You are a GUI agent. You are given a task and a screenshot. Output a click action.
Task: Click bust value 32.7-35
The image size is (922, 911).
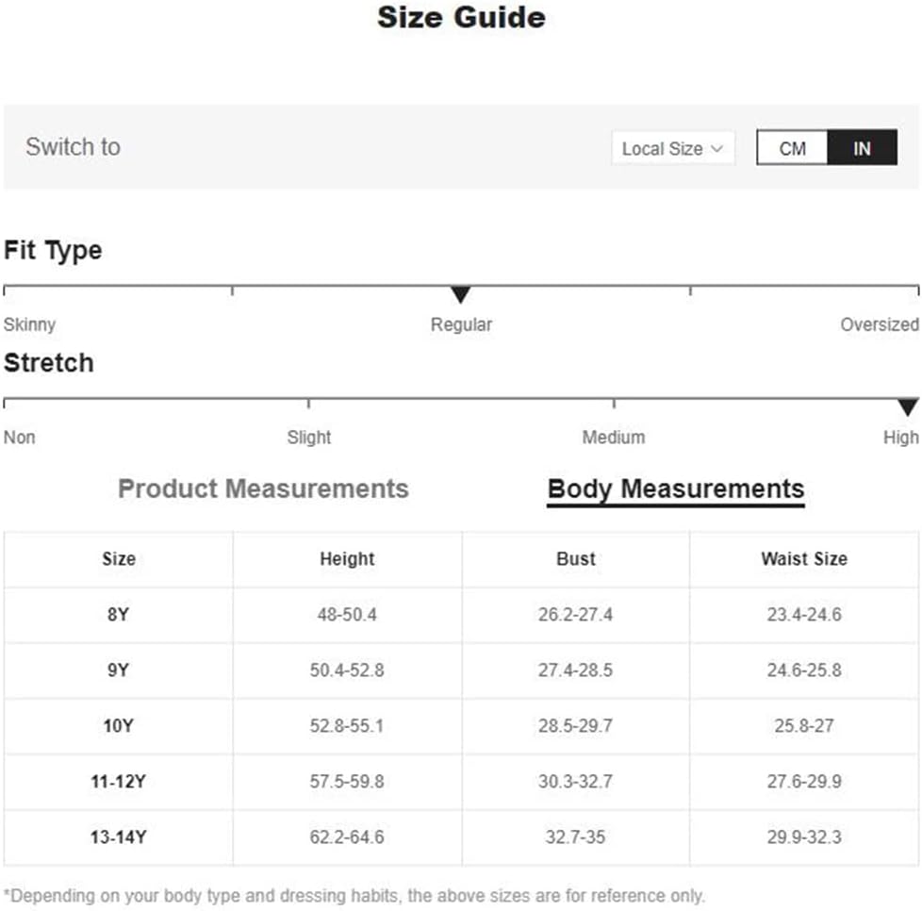575,836
